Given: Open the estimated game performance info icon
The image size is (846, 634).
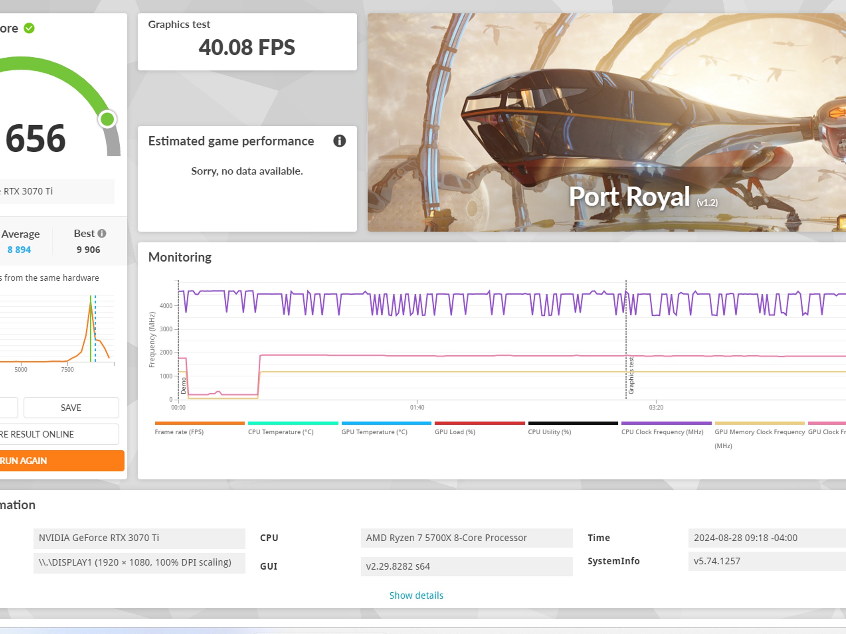Looking at the screenshot, I should [x=339, y=141].
